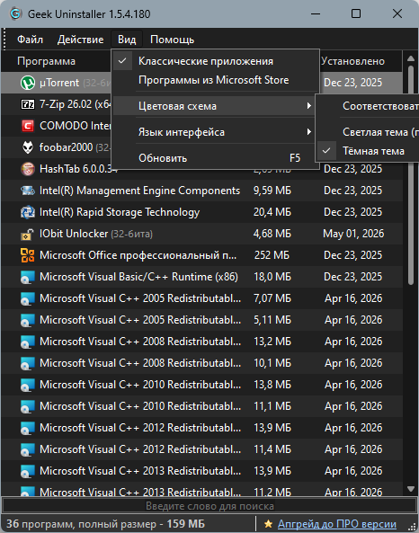
Task: Click the scrollbar down arrow
Action: point(411,489)
